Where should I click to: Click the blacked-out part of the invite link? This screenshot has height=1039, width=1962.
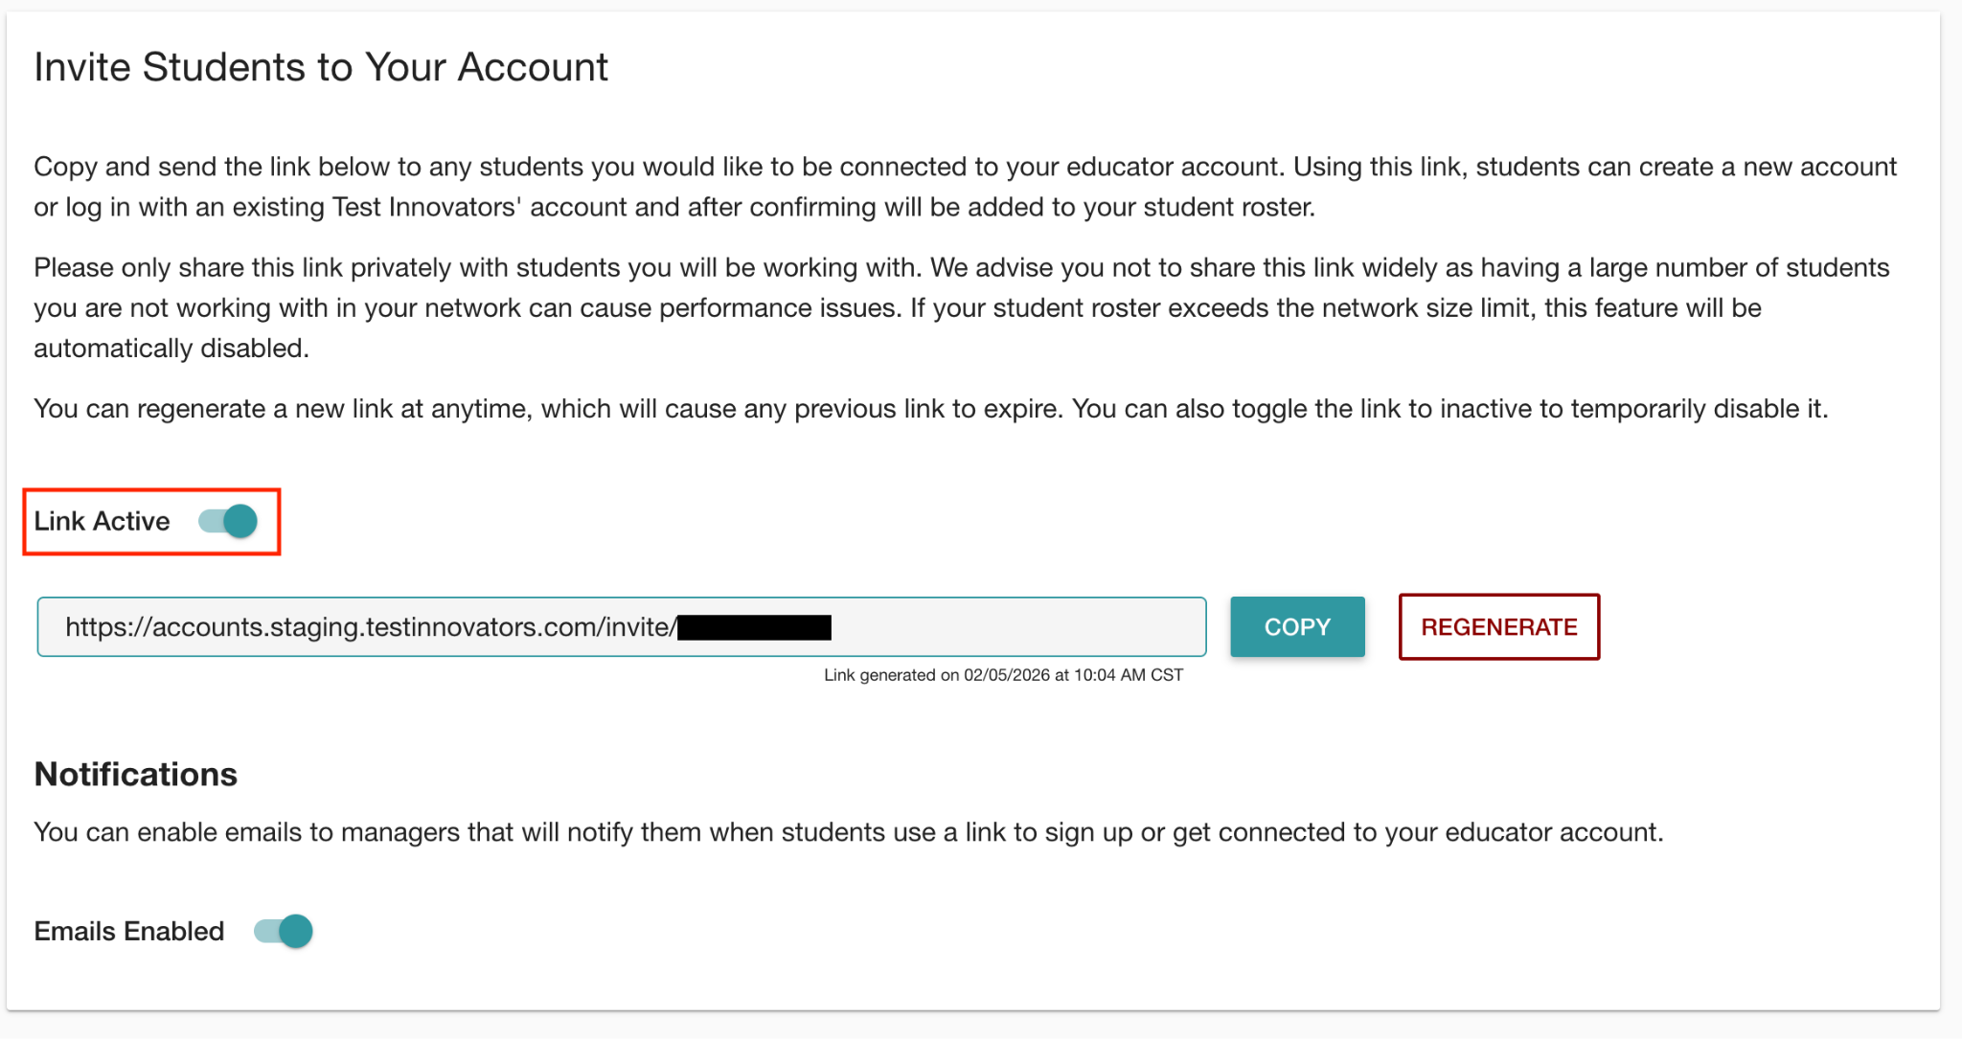(754, 627)
